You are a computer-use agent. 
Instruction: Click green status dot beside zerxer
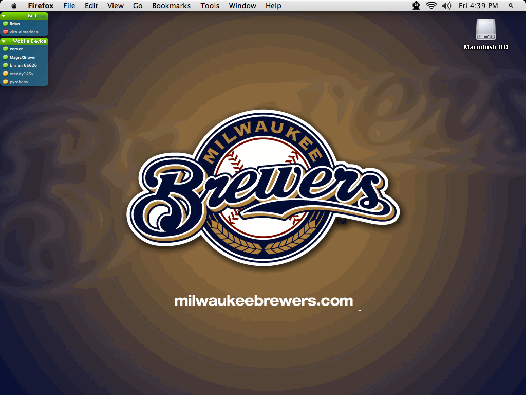5,49
